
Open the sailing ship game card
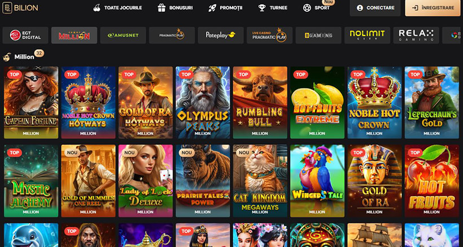375,235
